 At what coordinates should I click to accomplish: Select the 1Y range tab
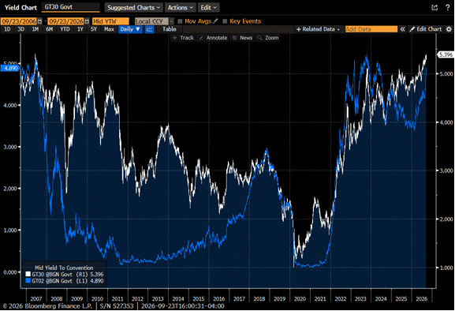80,29
